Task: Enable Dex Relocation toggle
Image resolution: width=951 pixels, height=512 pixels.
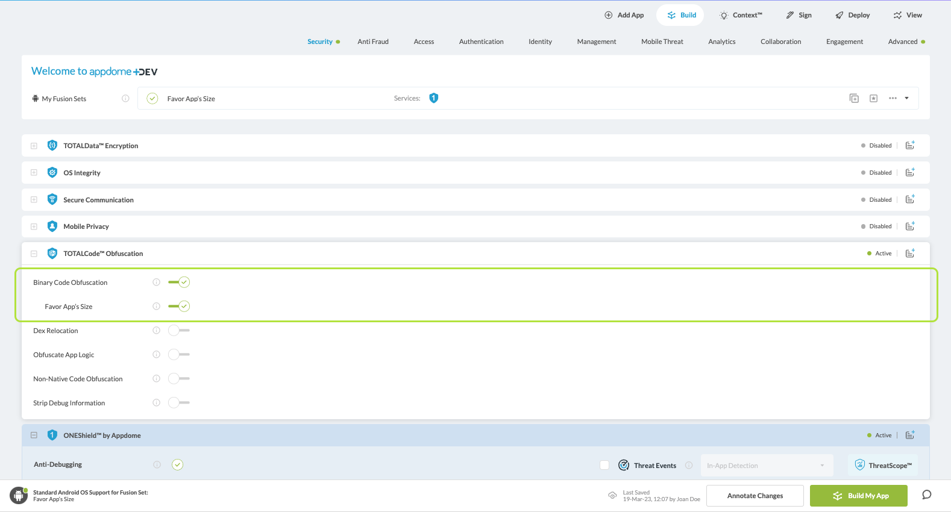Action: click(179, 331)
